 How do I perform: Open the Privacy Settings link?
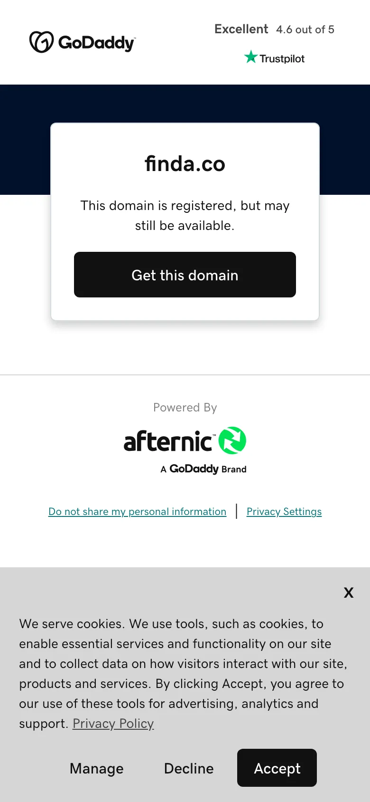(x=284, y=512)
